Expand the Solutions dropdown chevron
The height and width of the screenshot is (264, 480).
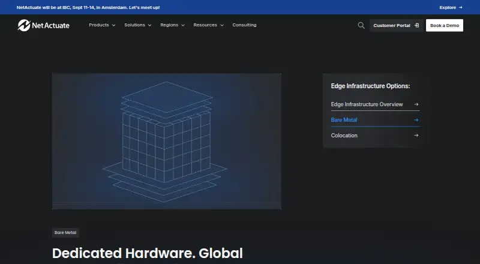149,25
